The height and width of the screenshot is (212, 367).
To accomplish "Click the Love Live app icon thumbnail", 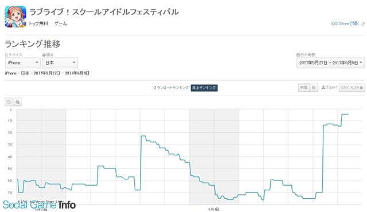I will pos(15,17).
